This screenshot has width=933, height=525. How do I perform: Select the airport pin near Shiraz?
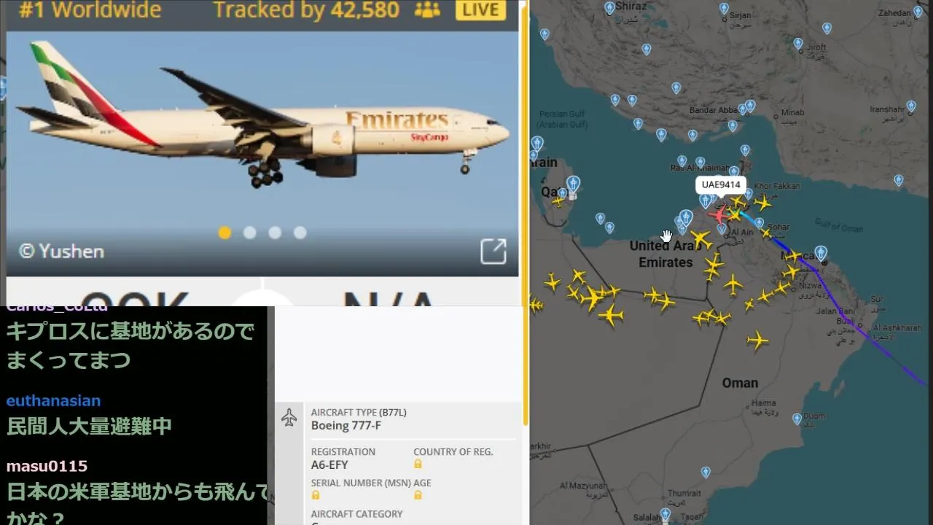(609, 8)
